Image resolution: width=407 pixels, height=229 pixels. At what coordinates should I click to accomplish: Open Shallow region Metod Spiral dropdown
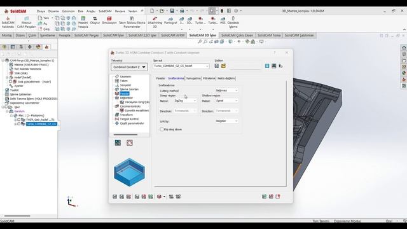226,101
